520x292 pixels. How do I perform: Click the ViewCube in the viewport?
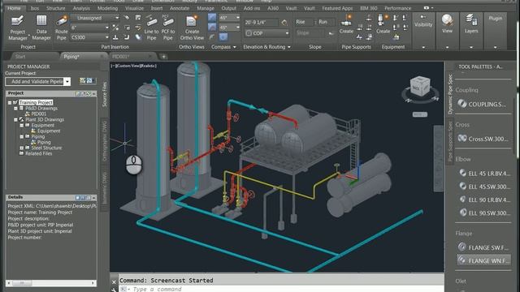coord(420,87)
